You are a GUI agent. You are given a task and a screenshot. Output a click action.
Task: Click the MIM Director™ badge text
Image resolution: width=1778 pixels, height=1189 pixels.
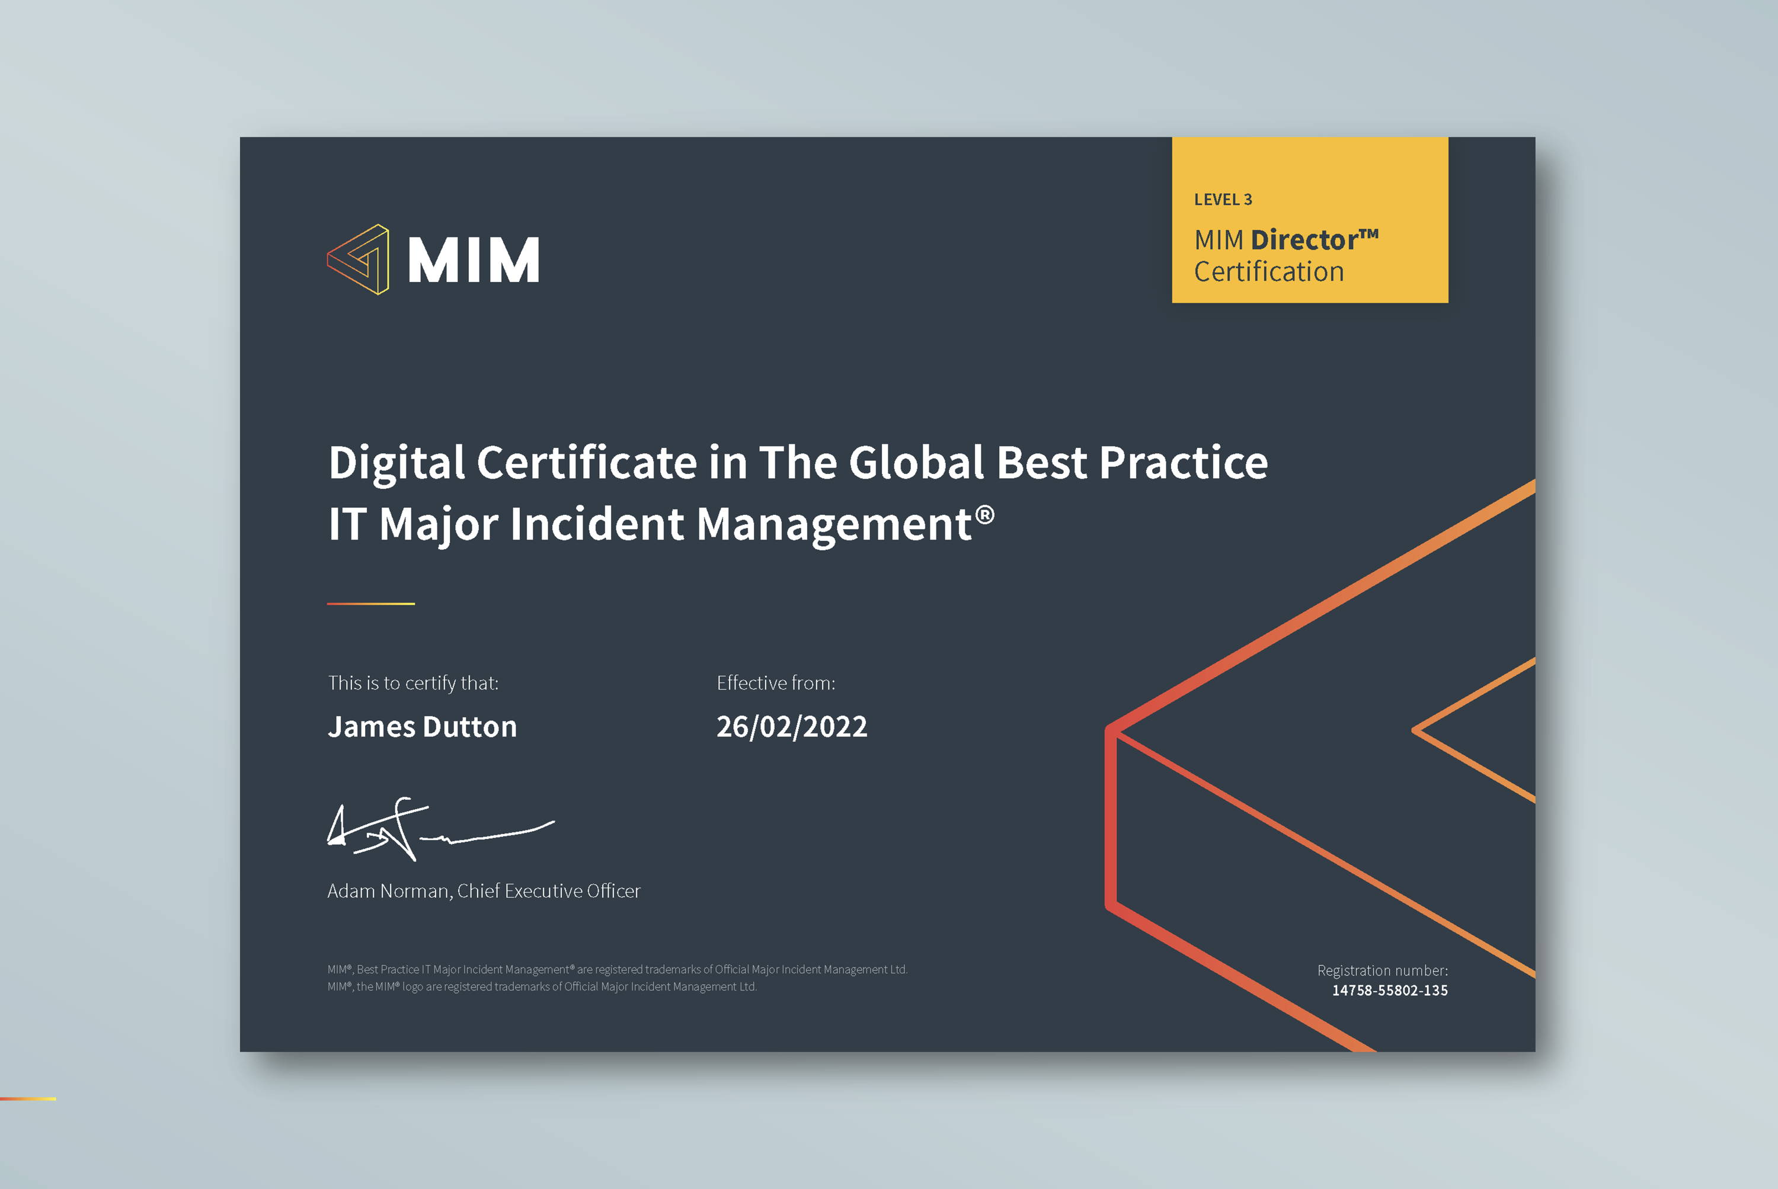1285,239
